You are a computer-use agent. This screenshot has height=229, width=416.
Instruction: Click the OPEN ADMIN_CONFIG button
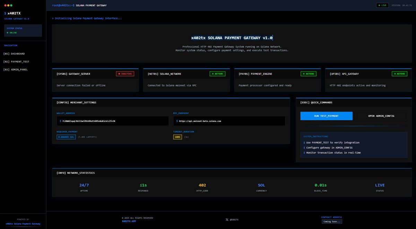pyautogui.click(x=381, y=116)
